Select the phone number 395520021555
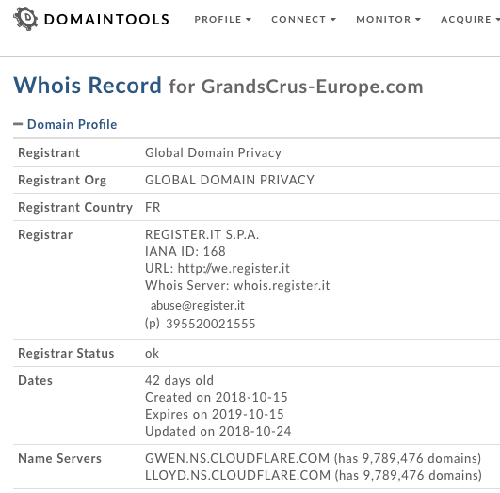The height and width of the screenshot is (493, 500). click(x=211, y=324)
